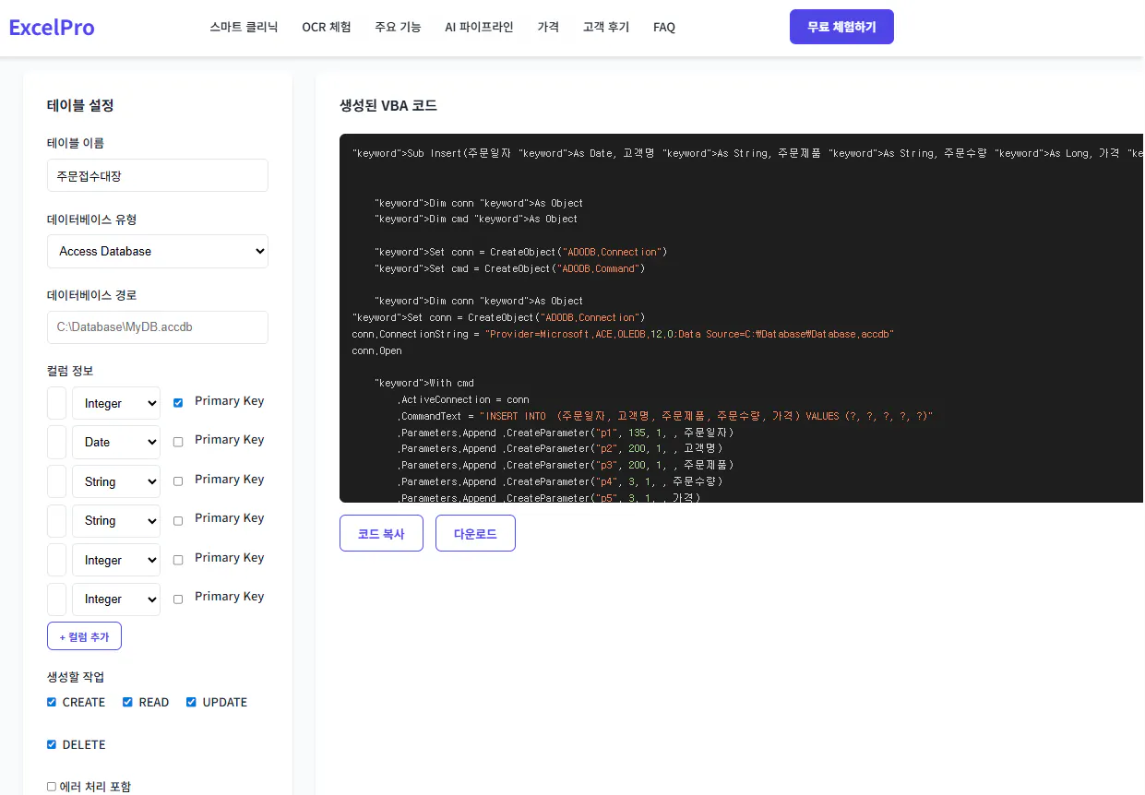Open the 스마트 클리닉 menu item
This screenshot has height=795, width=1145.
pyautogui.click(x=244, y=27)
